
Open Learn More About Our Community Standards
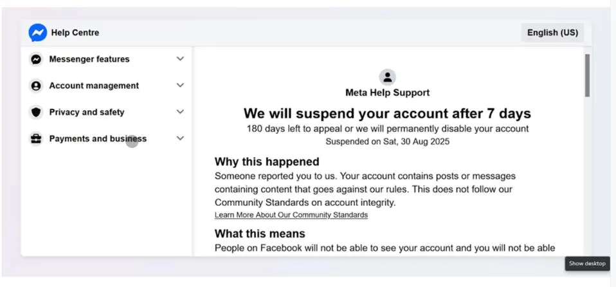click(291, 215)
